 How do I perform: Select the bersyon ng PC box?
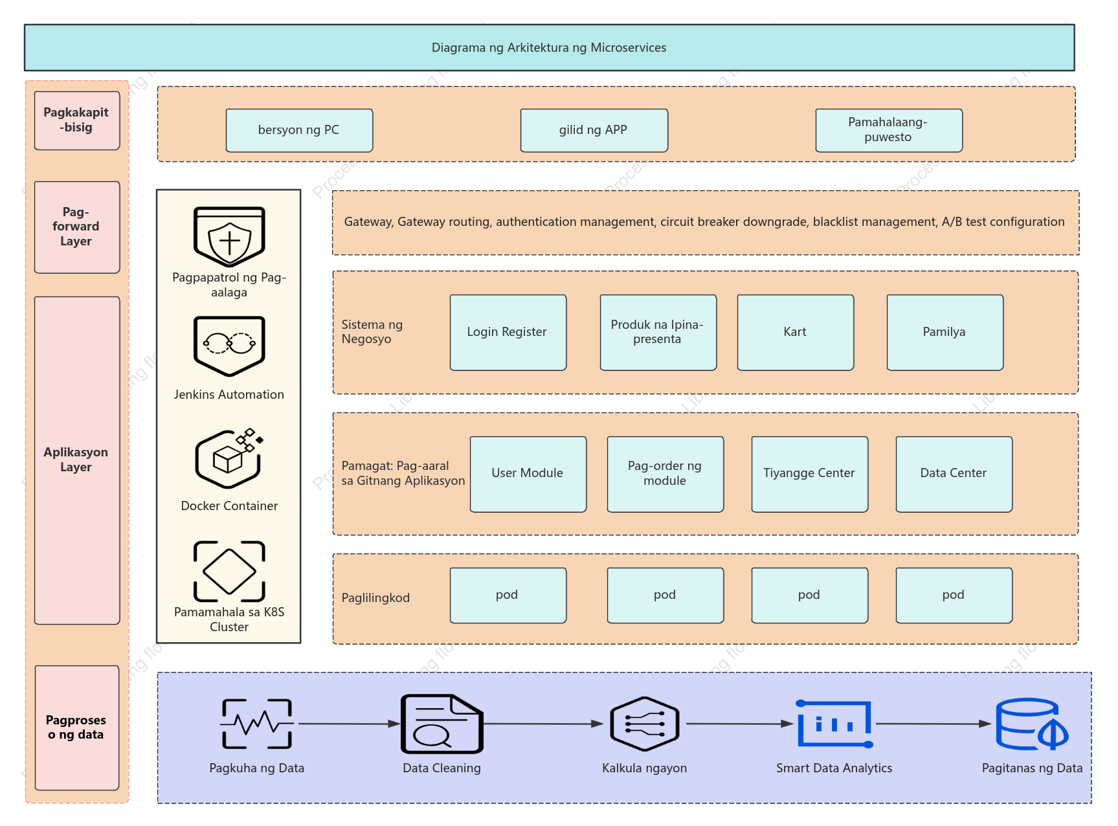tap(299, 130)
